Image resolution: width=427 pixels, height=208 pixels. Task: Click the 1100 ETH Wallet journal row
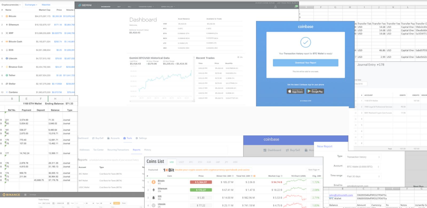point(390,101)
